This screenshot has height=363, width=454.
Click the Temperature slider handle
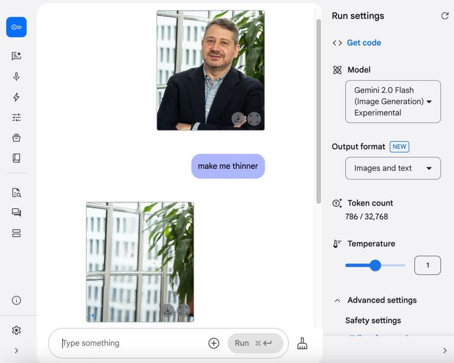coord(375,266)
